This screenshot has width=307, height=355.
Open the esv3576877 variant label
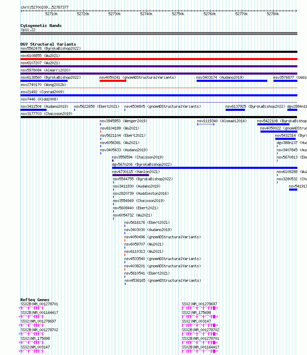click(290, 77)
